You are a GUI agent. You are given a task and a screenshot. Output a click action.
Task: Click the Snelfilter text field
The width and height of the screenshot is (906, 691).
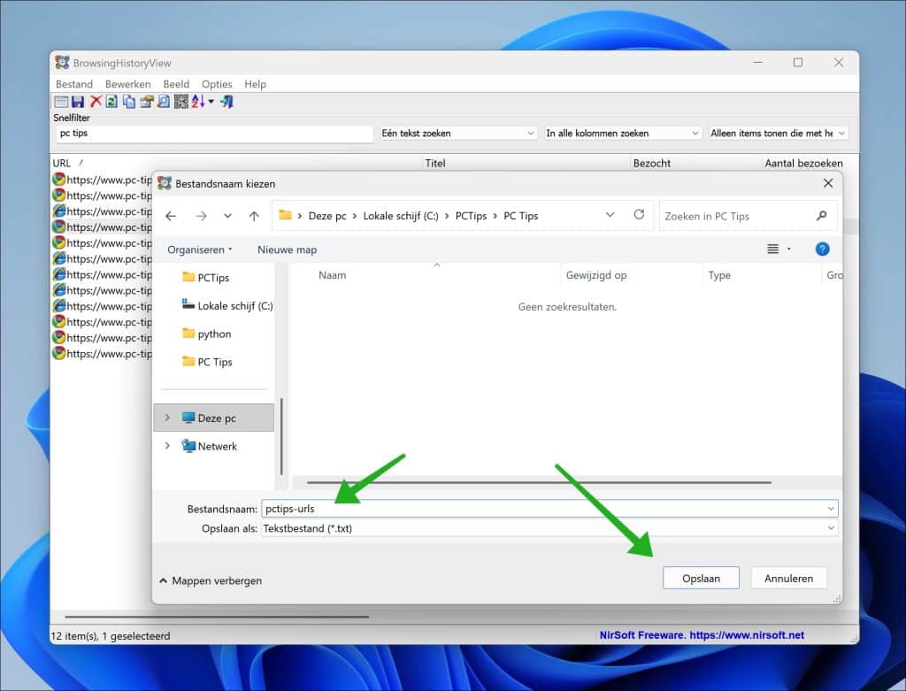(214, 134)
